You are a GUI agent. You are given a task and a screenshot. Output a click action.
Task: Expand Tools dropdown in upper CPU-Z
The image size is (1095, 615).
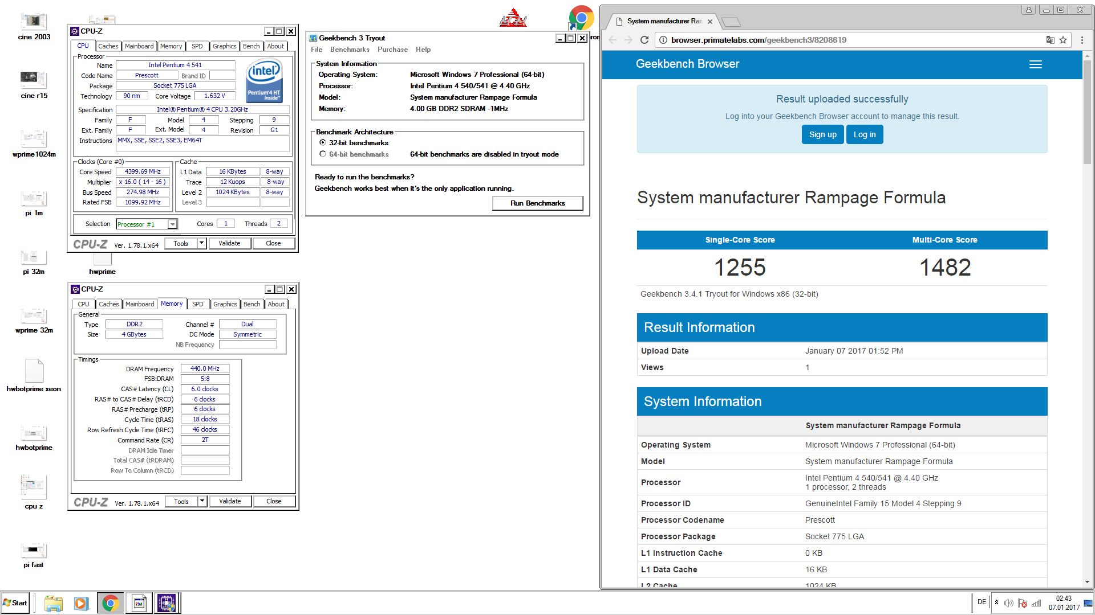click(x=201, y=243)
